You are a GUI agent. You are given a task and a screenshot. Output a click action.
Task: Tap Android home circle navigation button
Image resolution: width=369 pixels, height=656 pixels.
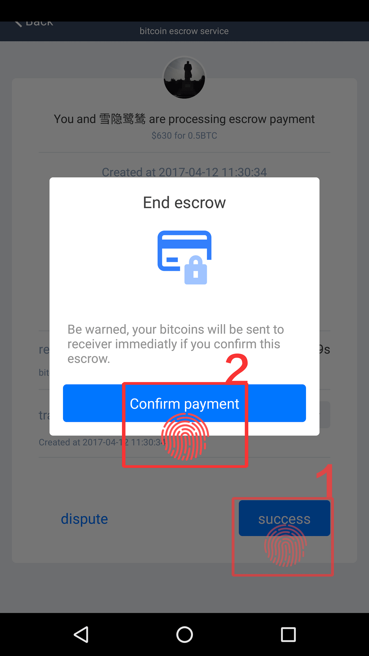pyautogui.click(x=184, y=634)
